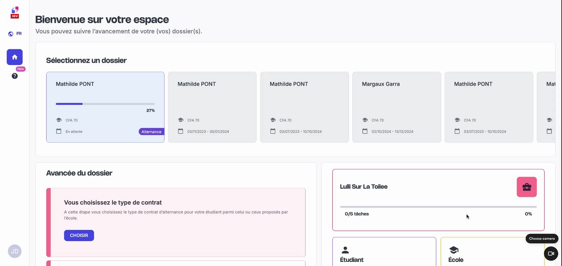Click the Alternance badge
The image size is (562, 266).
151,132
